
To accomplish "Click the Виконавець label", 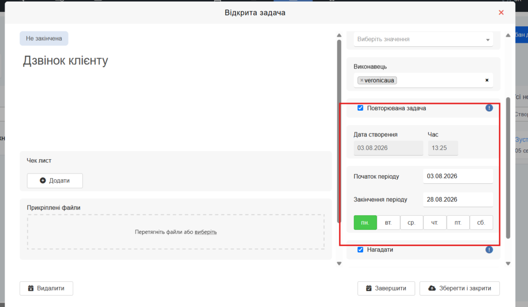I will pos(370,66).
